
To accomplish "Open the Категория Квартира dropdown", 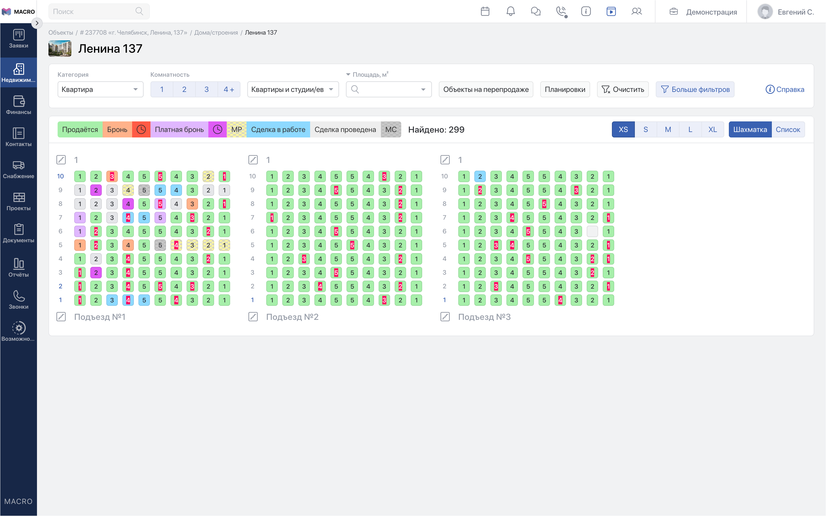I will coord(100,89).
